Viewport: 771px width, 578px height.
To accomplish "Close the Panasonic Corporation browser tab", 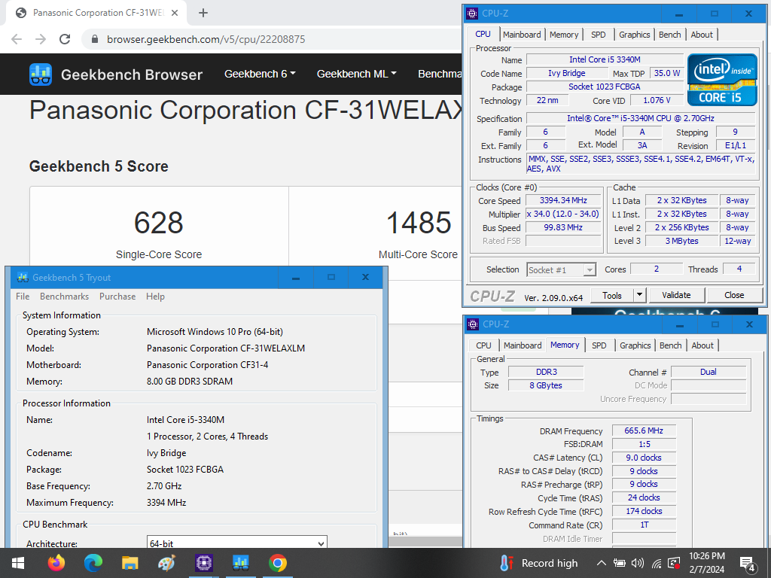I will click(175, 13).
